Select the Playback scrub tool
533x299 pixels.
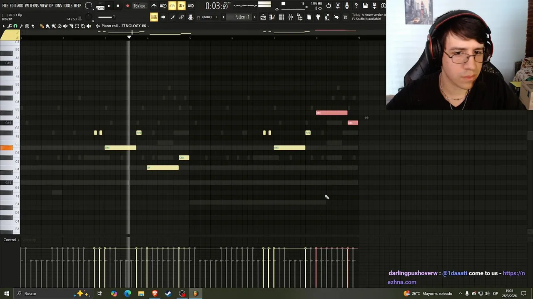89,26
